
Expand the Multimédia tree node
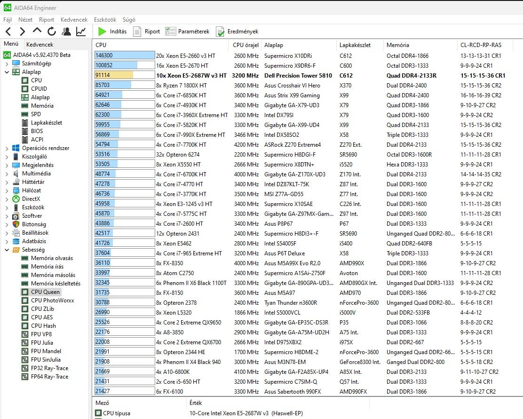click(x=7, y=174)
